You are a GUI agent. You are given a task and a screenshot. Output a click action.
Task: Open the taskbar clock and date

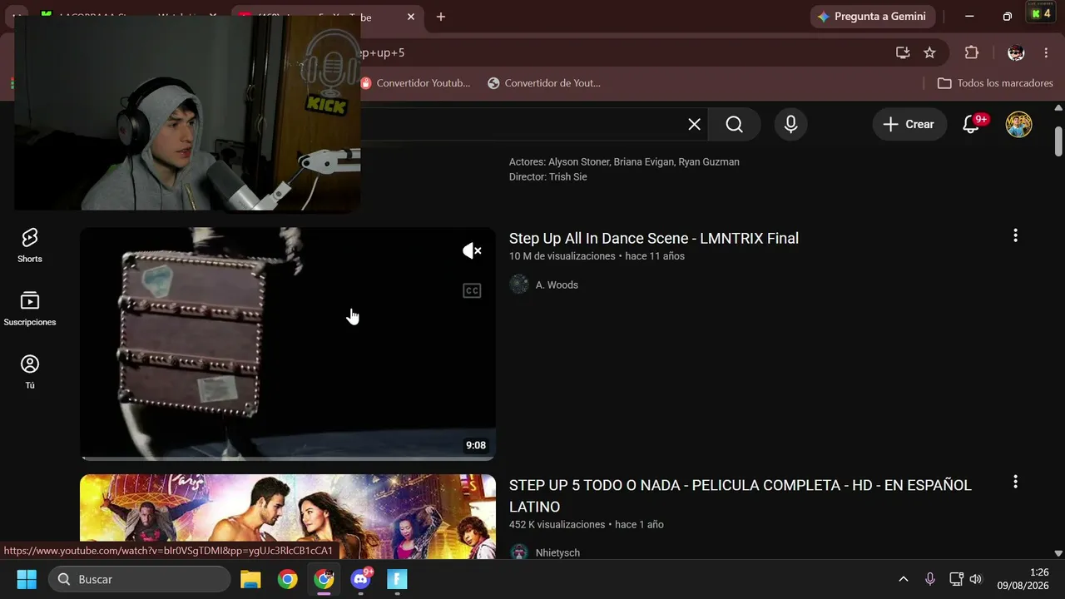(1023, 579)
